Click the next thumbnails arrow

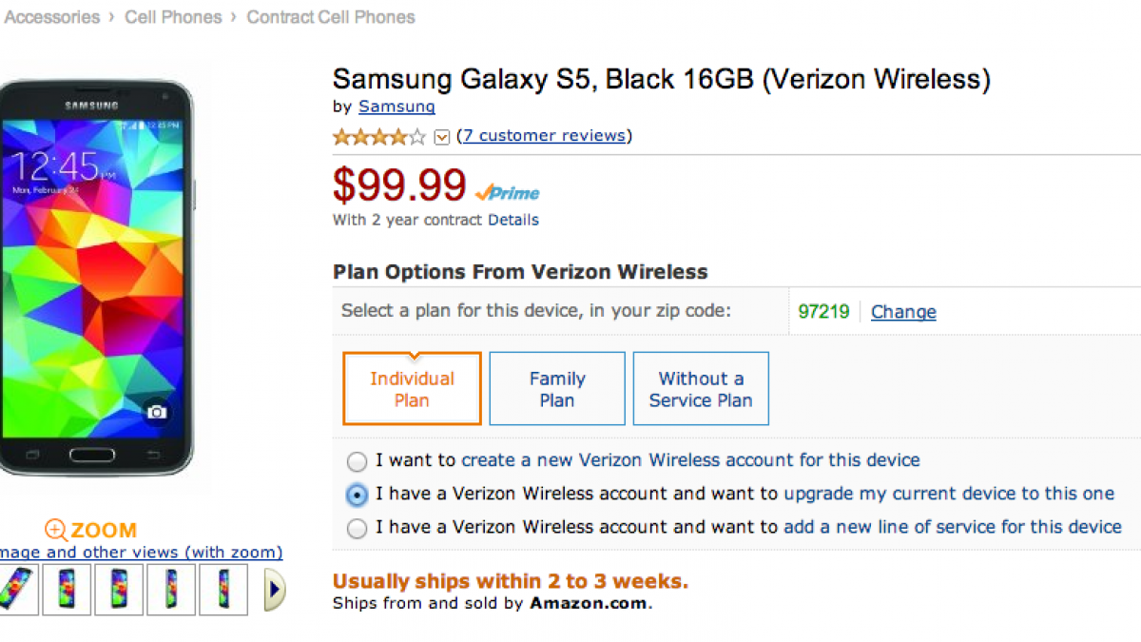274,590
